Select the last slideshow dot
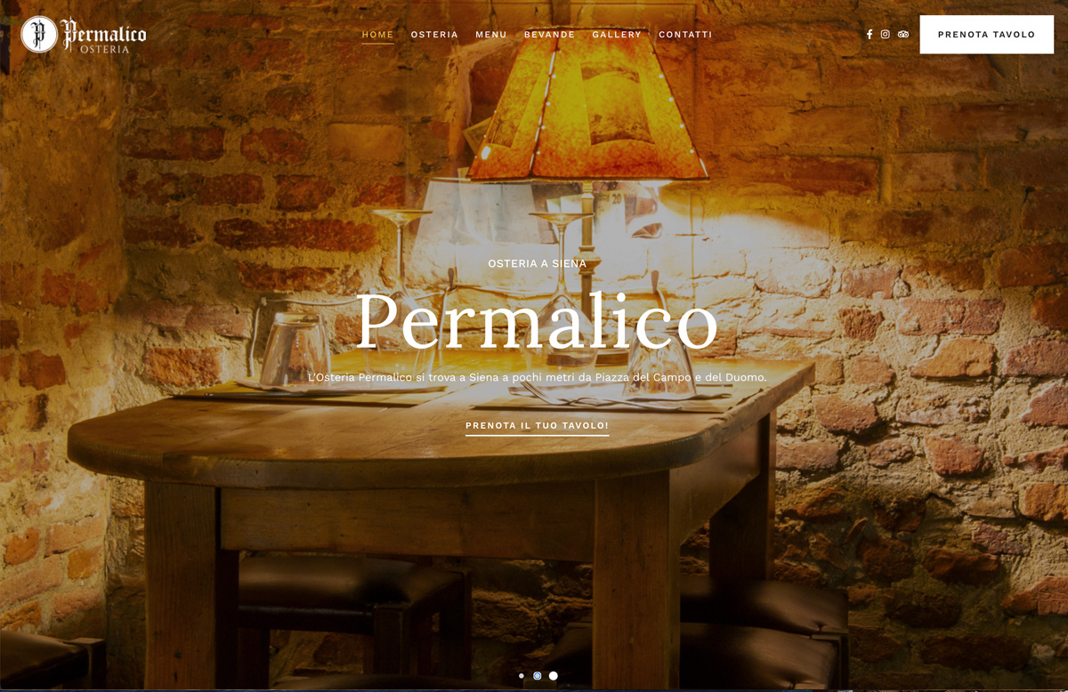The height and width of the screenshot is (692, 1068). click(554, 676)
